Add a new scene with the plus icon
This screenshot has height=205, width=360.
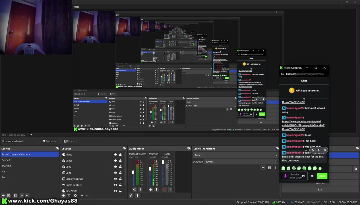[3, 196]
